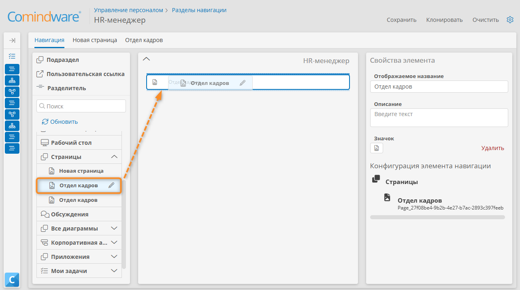Open the Новая страница tab
The image size is (520, 290).
click(95, 40)
